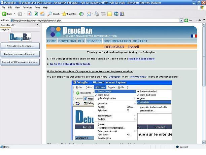206x155 pixels.
Task: Click the last toolbar icon after Messenger
Action: [x=122, y=14]
